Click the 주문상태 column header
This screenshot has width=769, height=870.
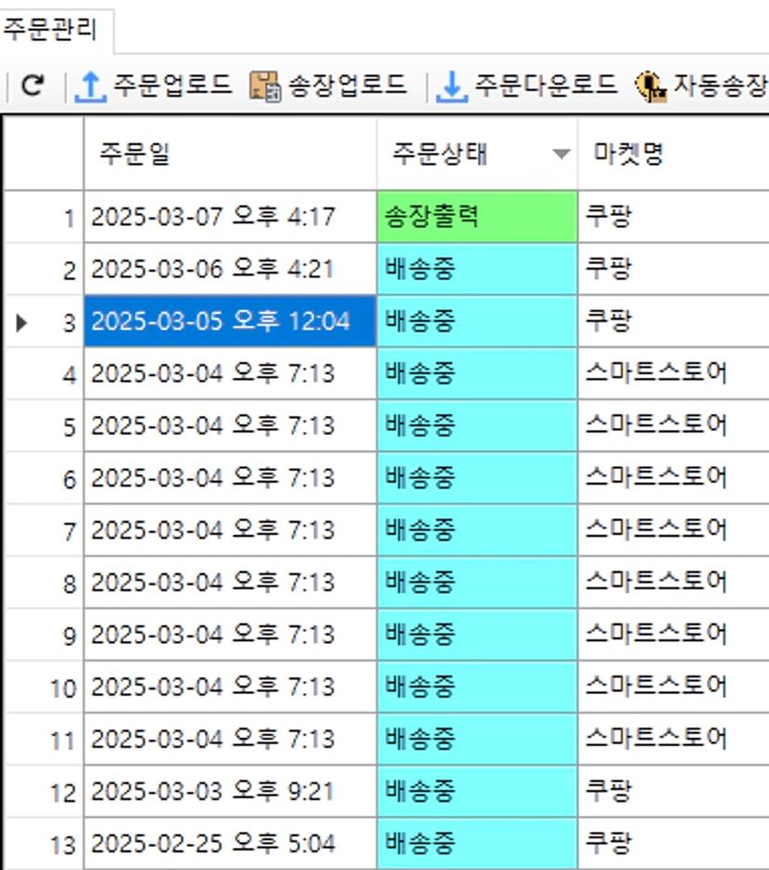click(x=477, y=154)
